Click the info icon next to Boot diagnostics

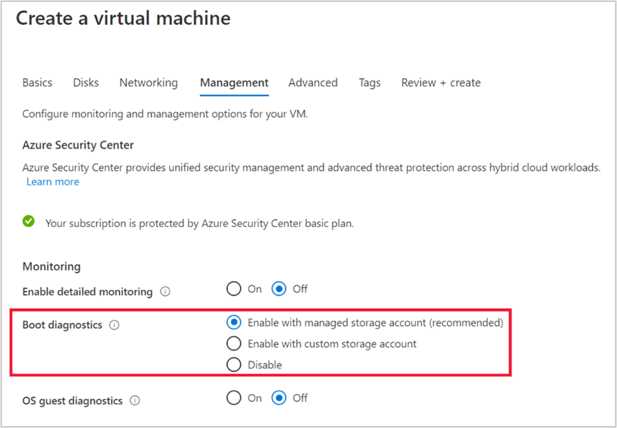pyautogui.click(x=114, y=325)
